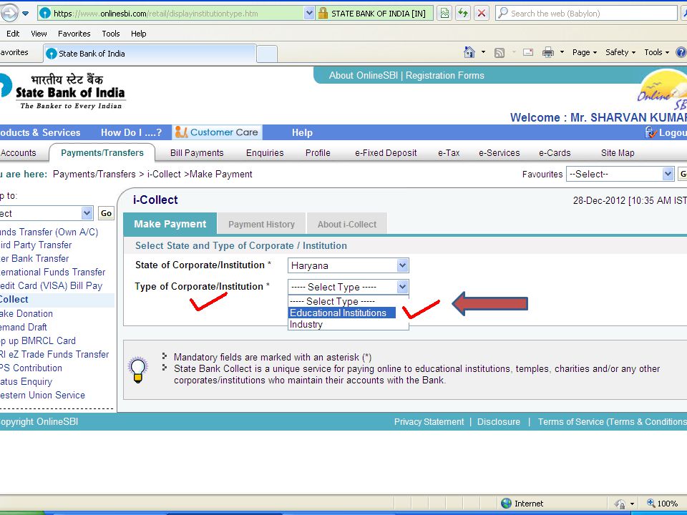Expand the Home button dropdown arrow
This screenshot has height=515, width=687.
pos(483,52)
